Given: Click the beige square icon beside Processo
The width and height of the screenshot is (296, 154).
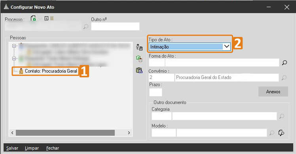Looking at the screenshot, I should coord(52,18).
